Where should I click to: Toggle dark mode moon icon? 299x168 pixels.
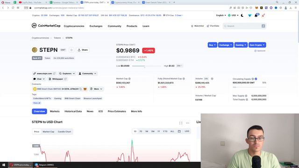[x=242, y=15]
